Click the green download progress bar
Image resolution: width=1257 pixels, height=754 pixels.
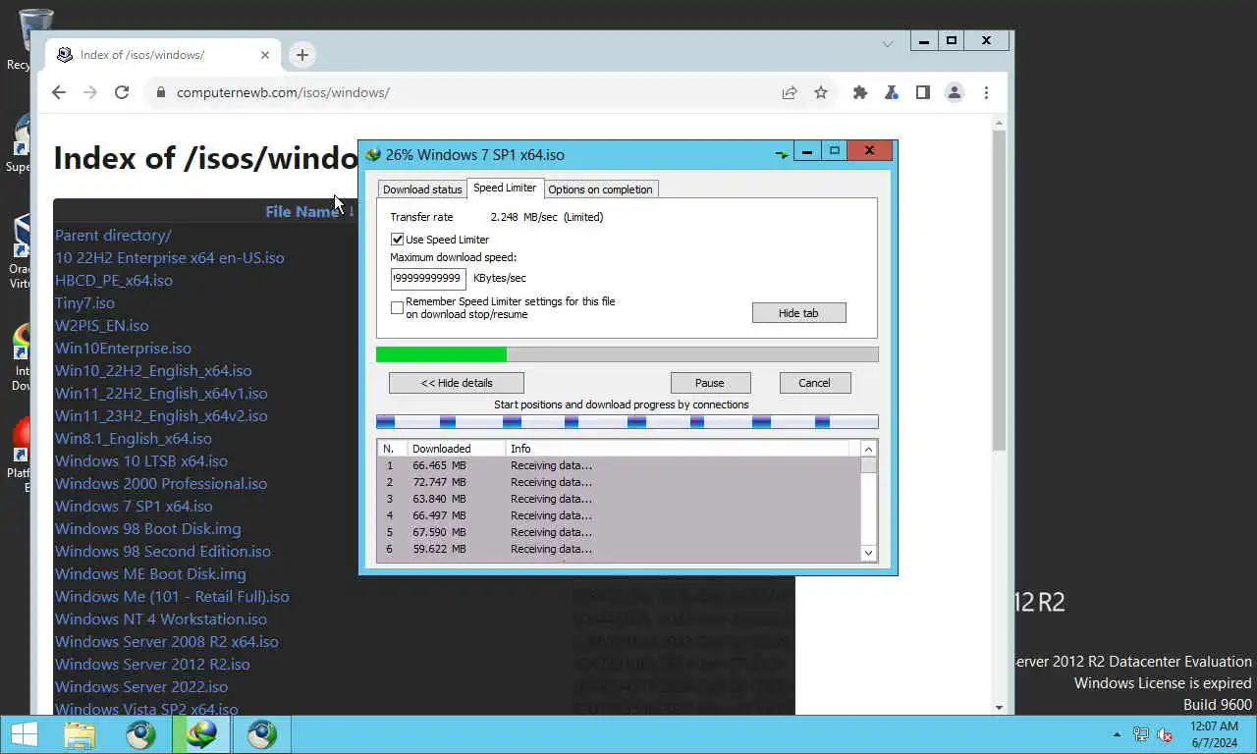627,354
